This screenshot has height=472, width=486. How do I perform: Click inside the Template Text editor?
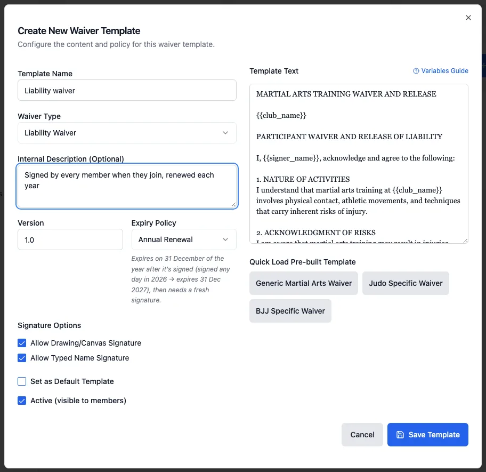359,164
